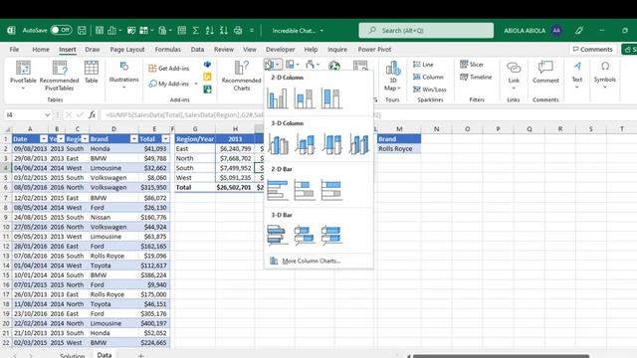Select the 2-D Clustered Column chart
The height and width of the screenshot is (358, 637).
tap(278, 98)
